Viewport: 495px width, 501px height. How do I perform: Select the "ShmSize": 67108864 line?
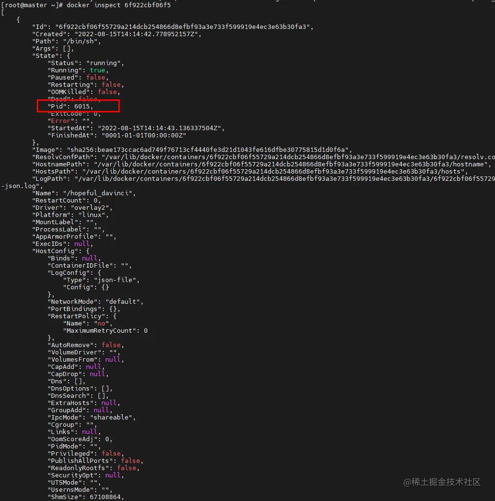(x=86, y=497)
